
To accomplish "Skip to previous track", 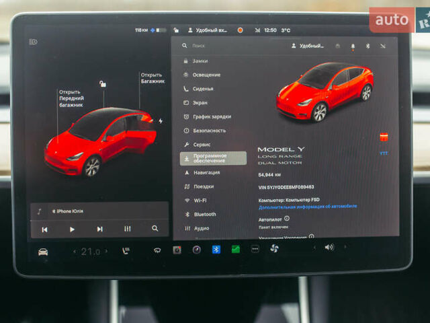I will pos(44,229).
